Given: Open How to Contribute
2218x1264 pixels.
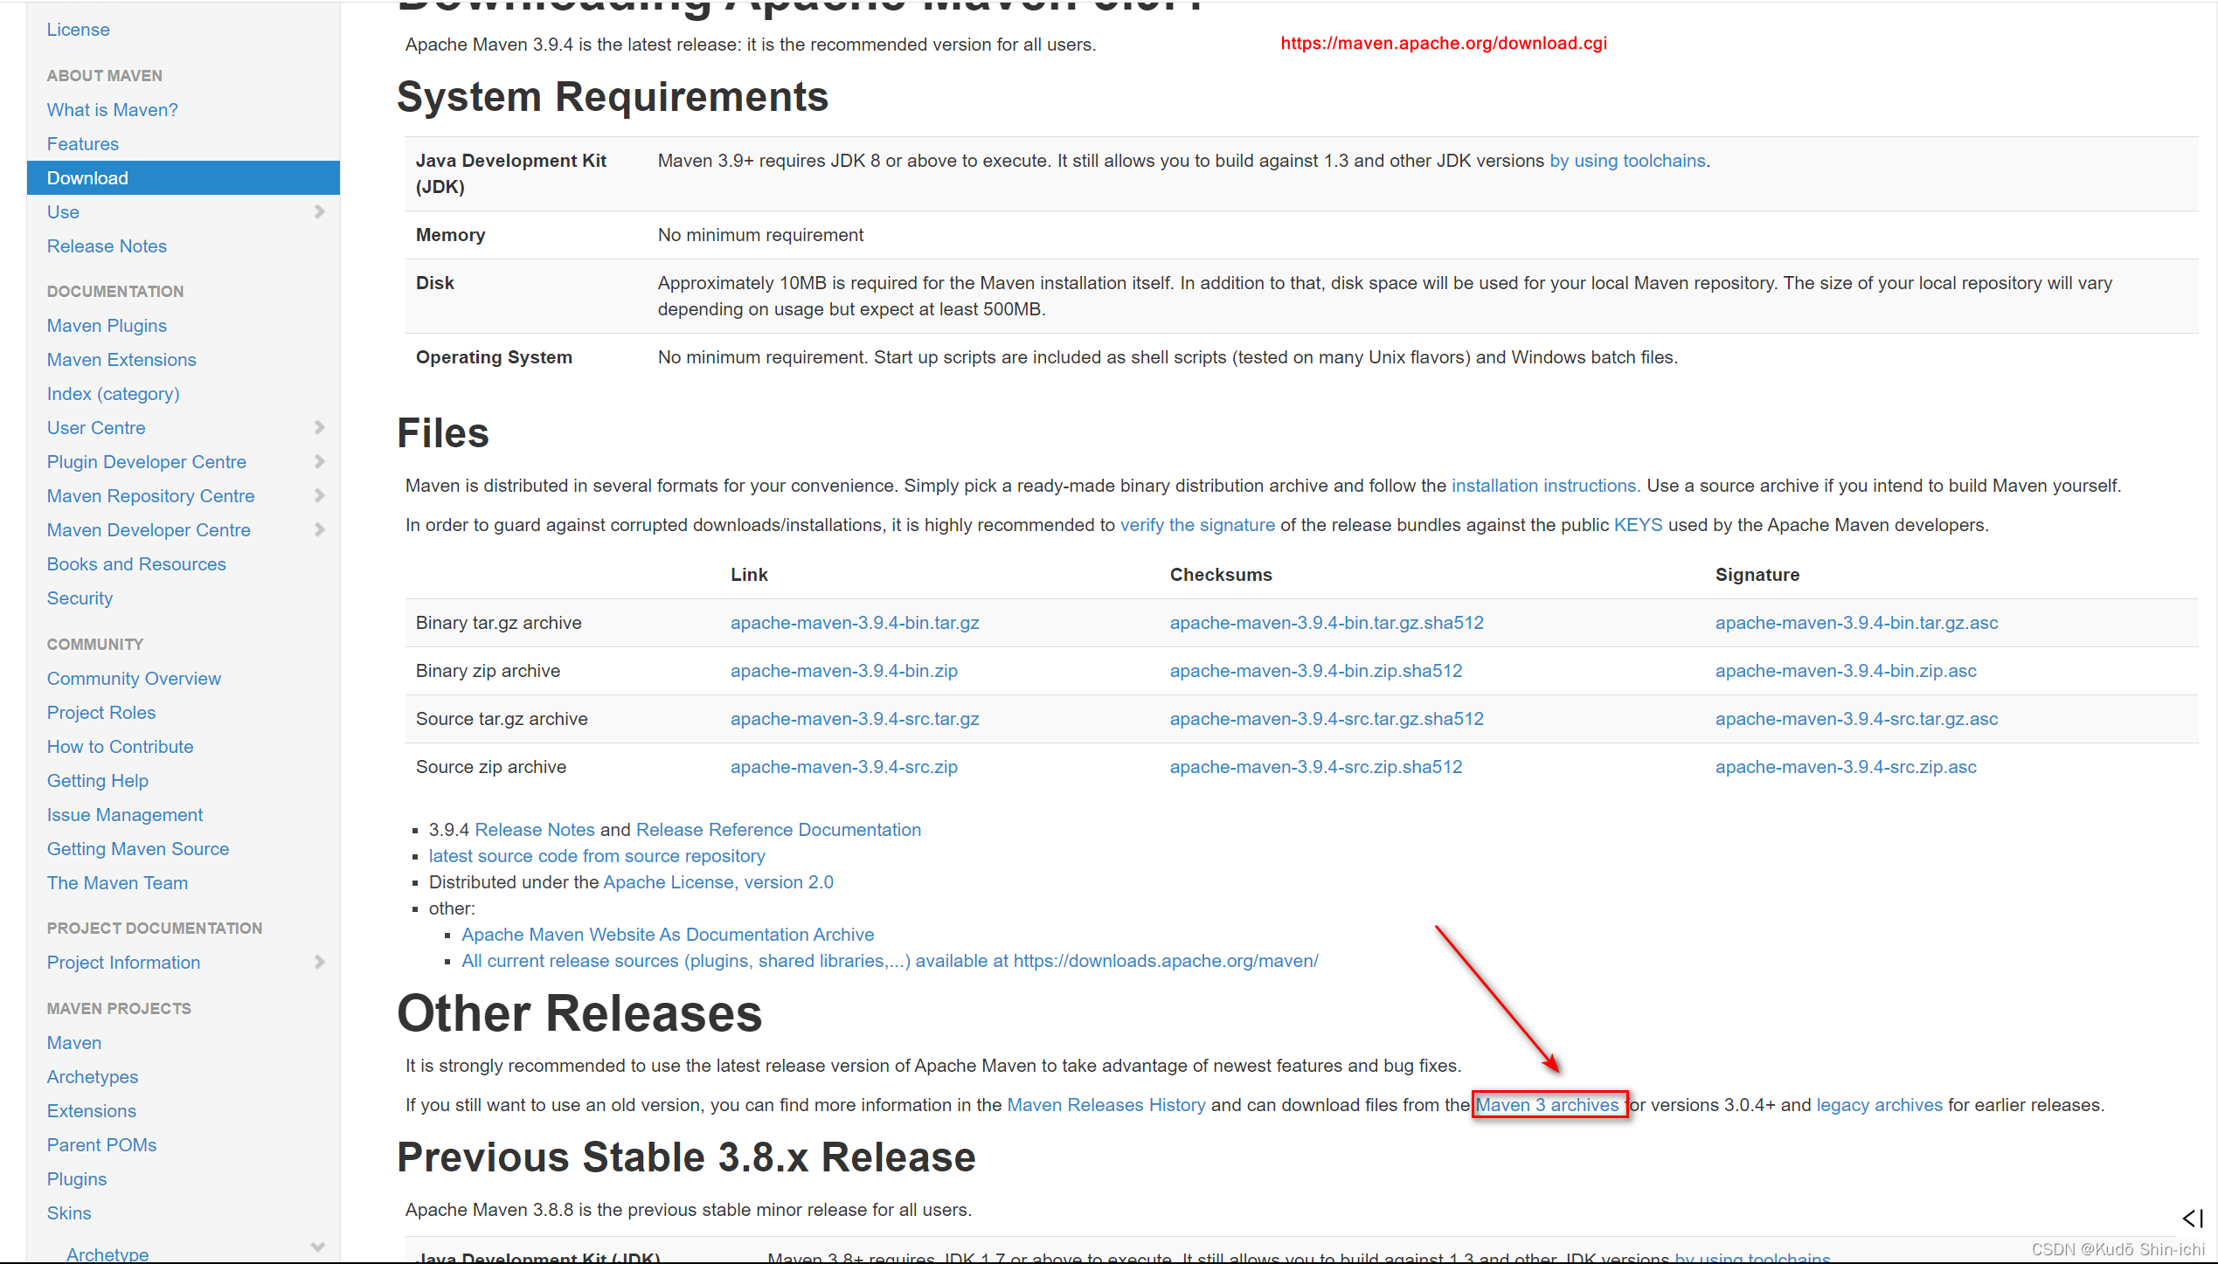Looking at the screenshot, I should pos(121,747).
